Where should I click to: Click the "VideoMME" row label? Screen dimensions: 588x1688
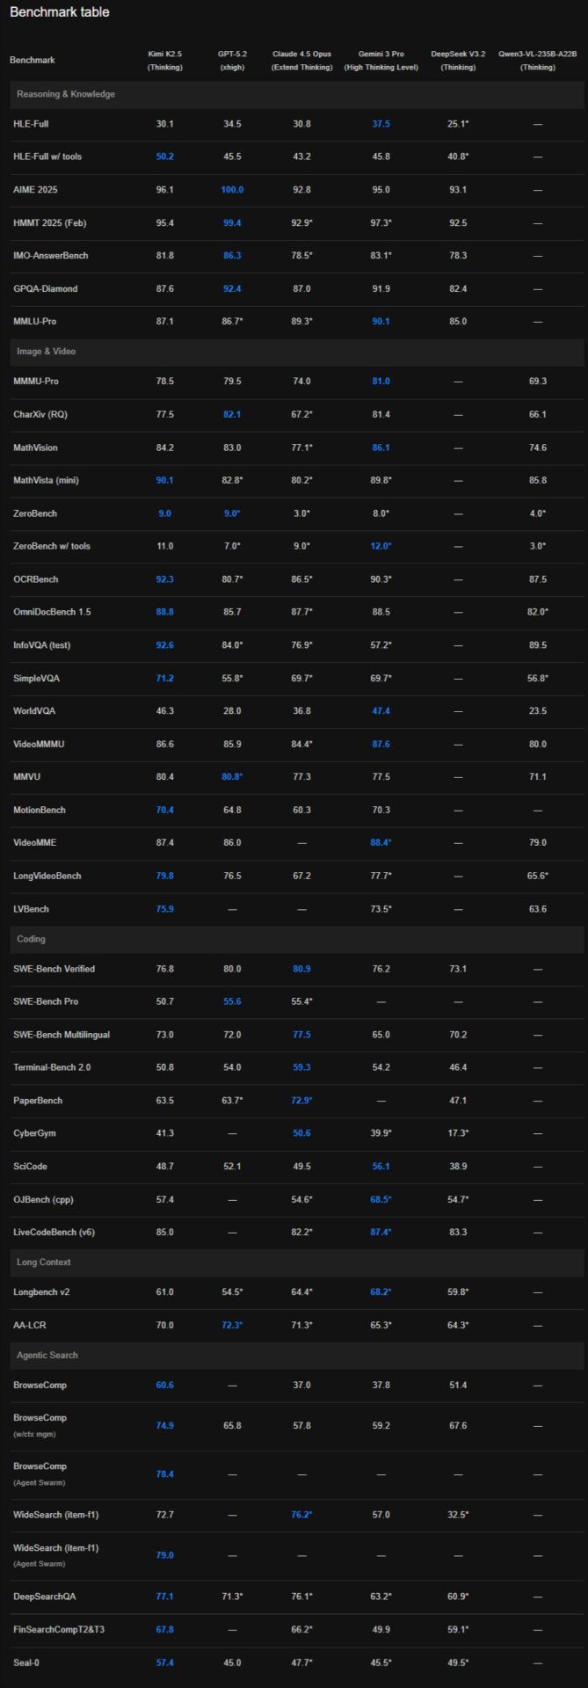click(x=34, y=843)
